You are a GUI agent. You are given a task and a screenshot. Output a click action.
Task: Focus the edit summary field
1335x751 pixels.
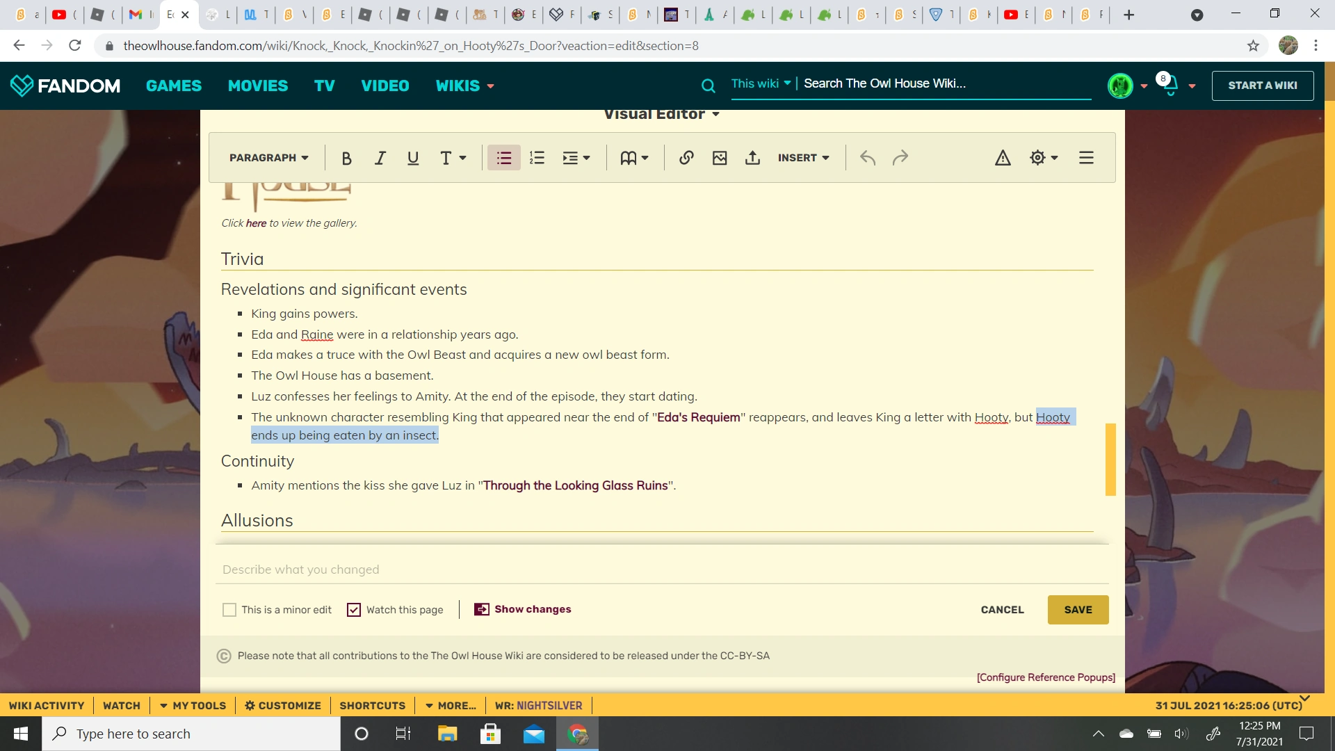click(x=661, y=570)
